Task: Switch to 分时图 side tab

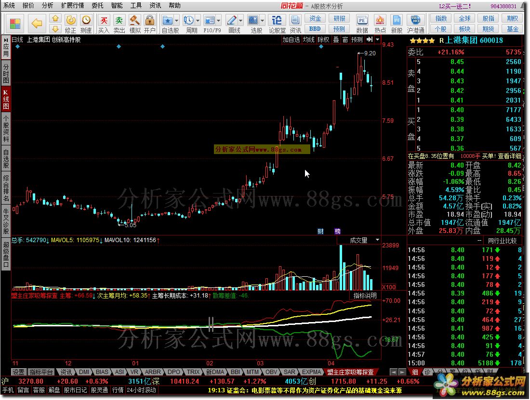Action: 6,73
